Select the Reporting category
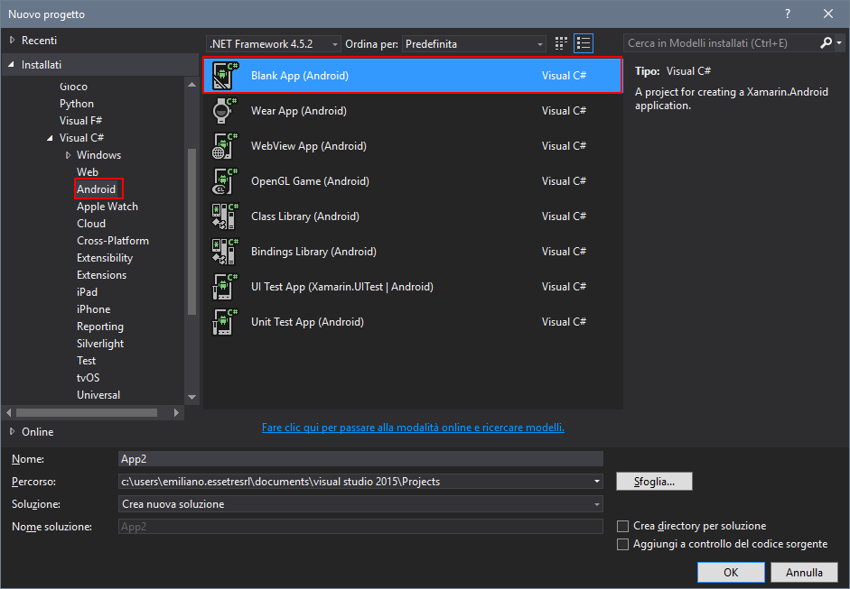The height and width of the screenshot is (589, 850). tap(100, 327)
